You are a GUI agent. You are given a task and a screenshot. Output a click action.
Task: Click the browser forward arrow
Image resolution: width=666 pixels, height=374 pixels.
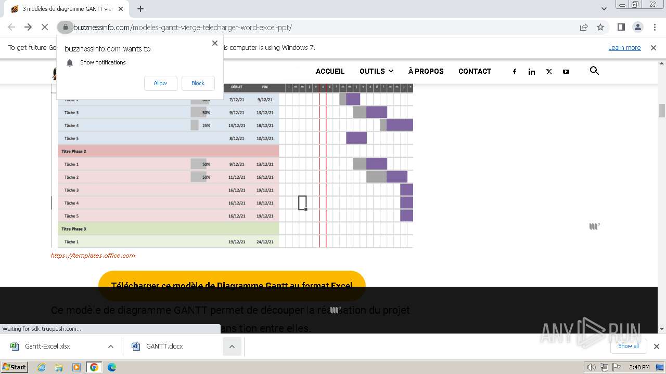click(x=28, y=27)
